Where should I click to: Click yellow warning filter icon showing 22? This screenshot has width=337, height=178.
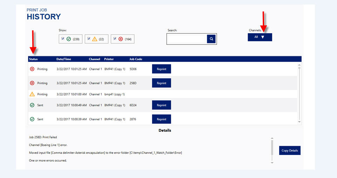tap(95, 39)
